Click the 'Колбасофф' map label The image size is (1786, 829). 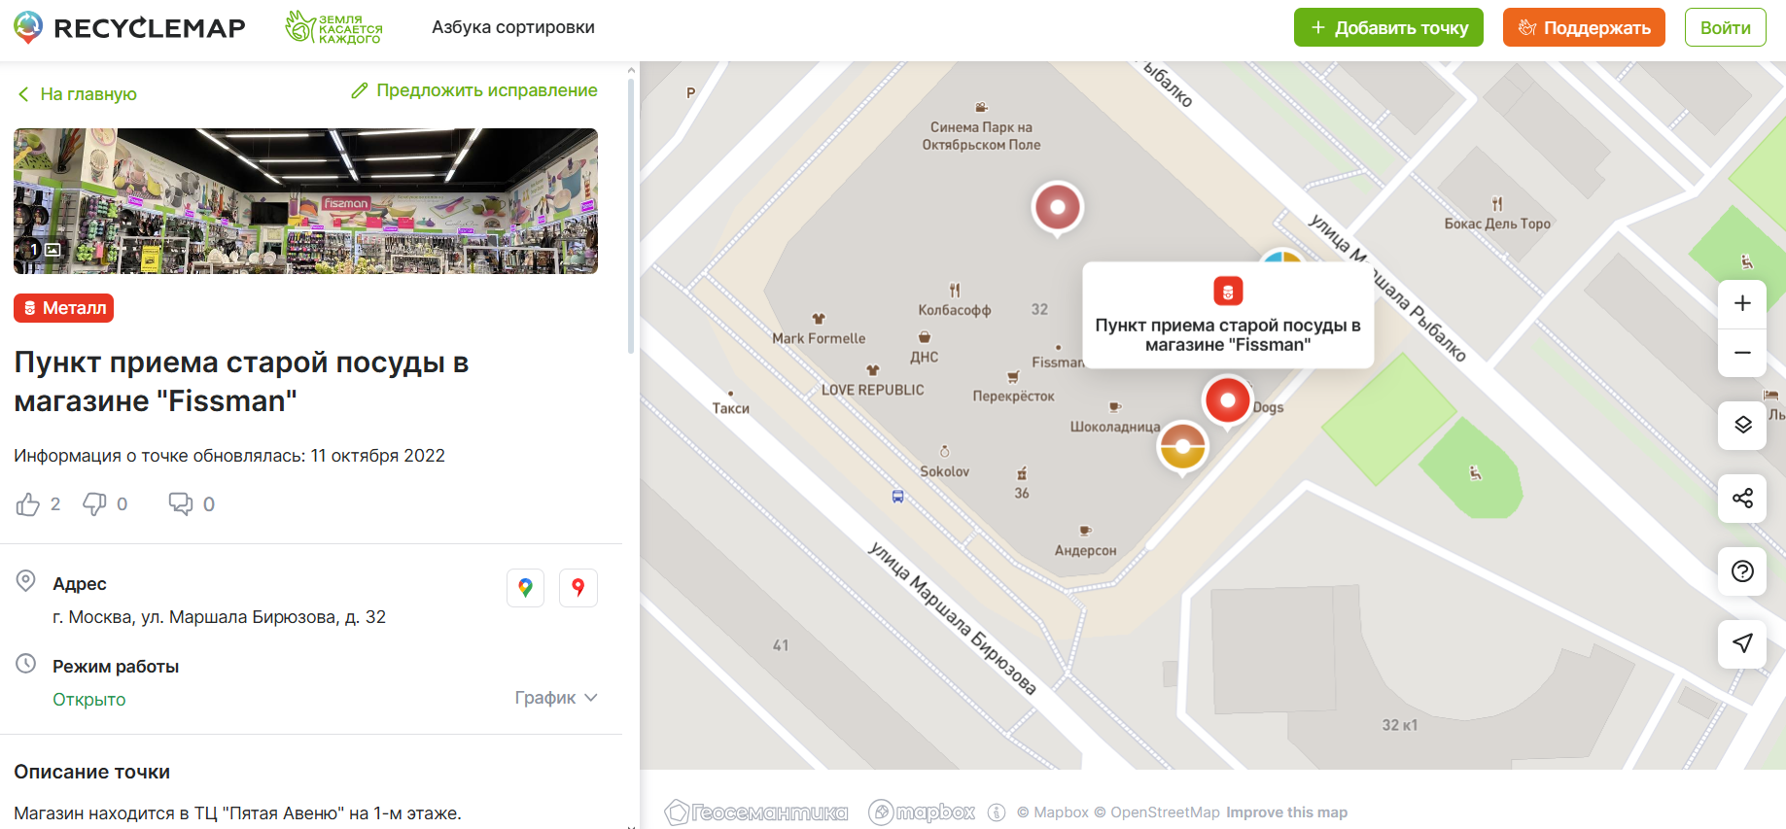click(x=955, y=310)
